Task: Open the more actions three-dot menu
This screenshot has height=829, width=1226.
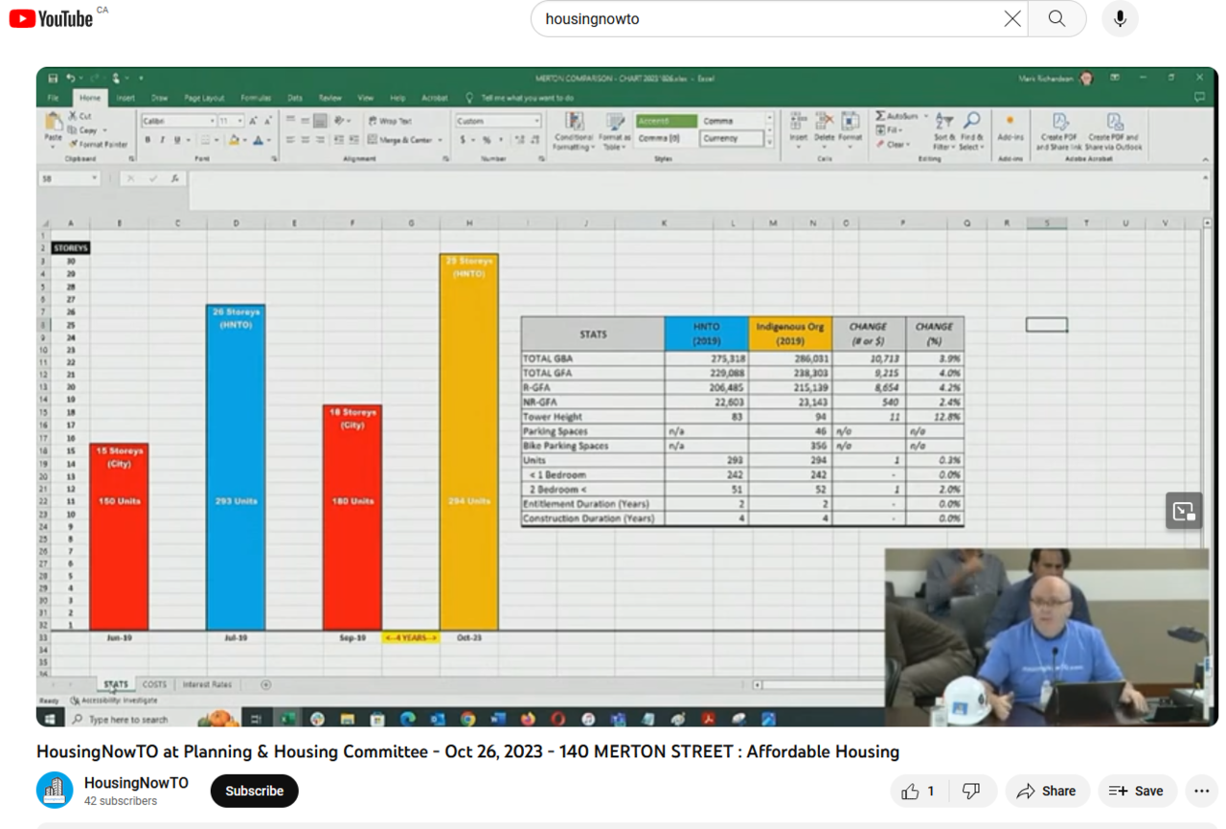Action: click(x=1201, y=792)
